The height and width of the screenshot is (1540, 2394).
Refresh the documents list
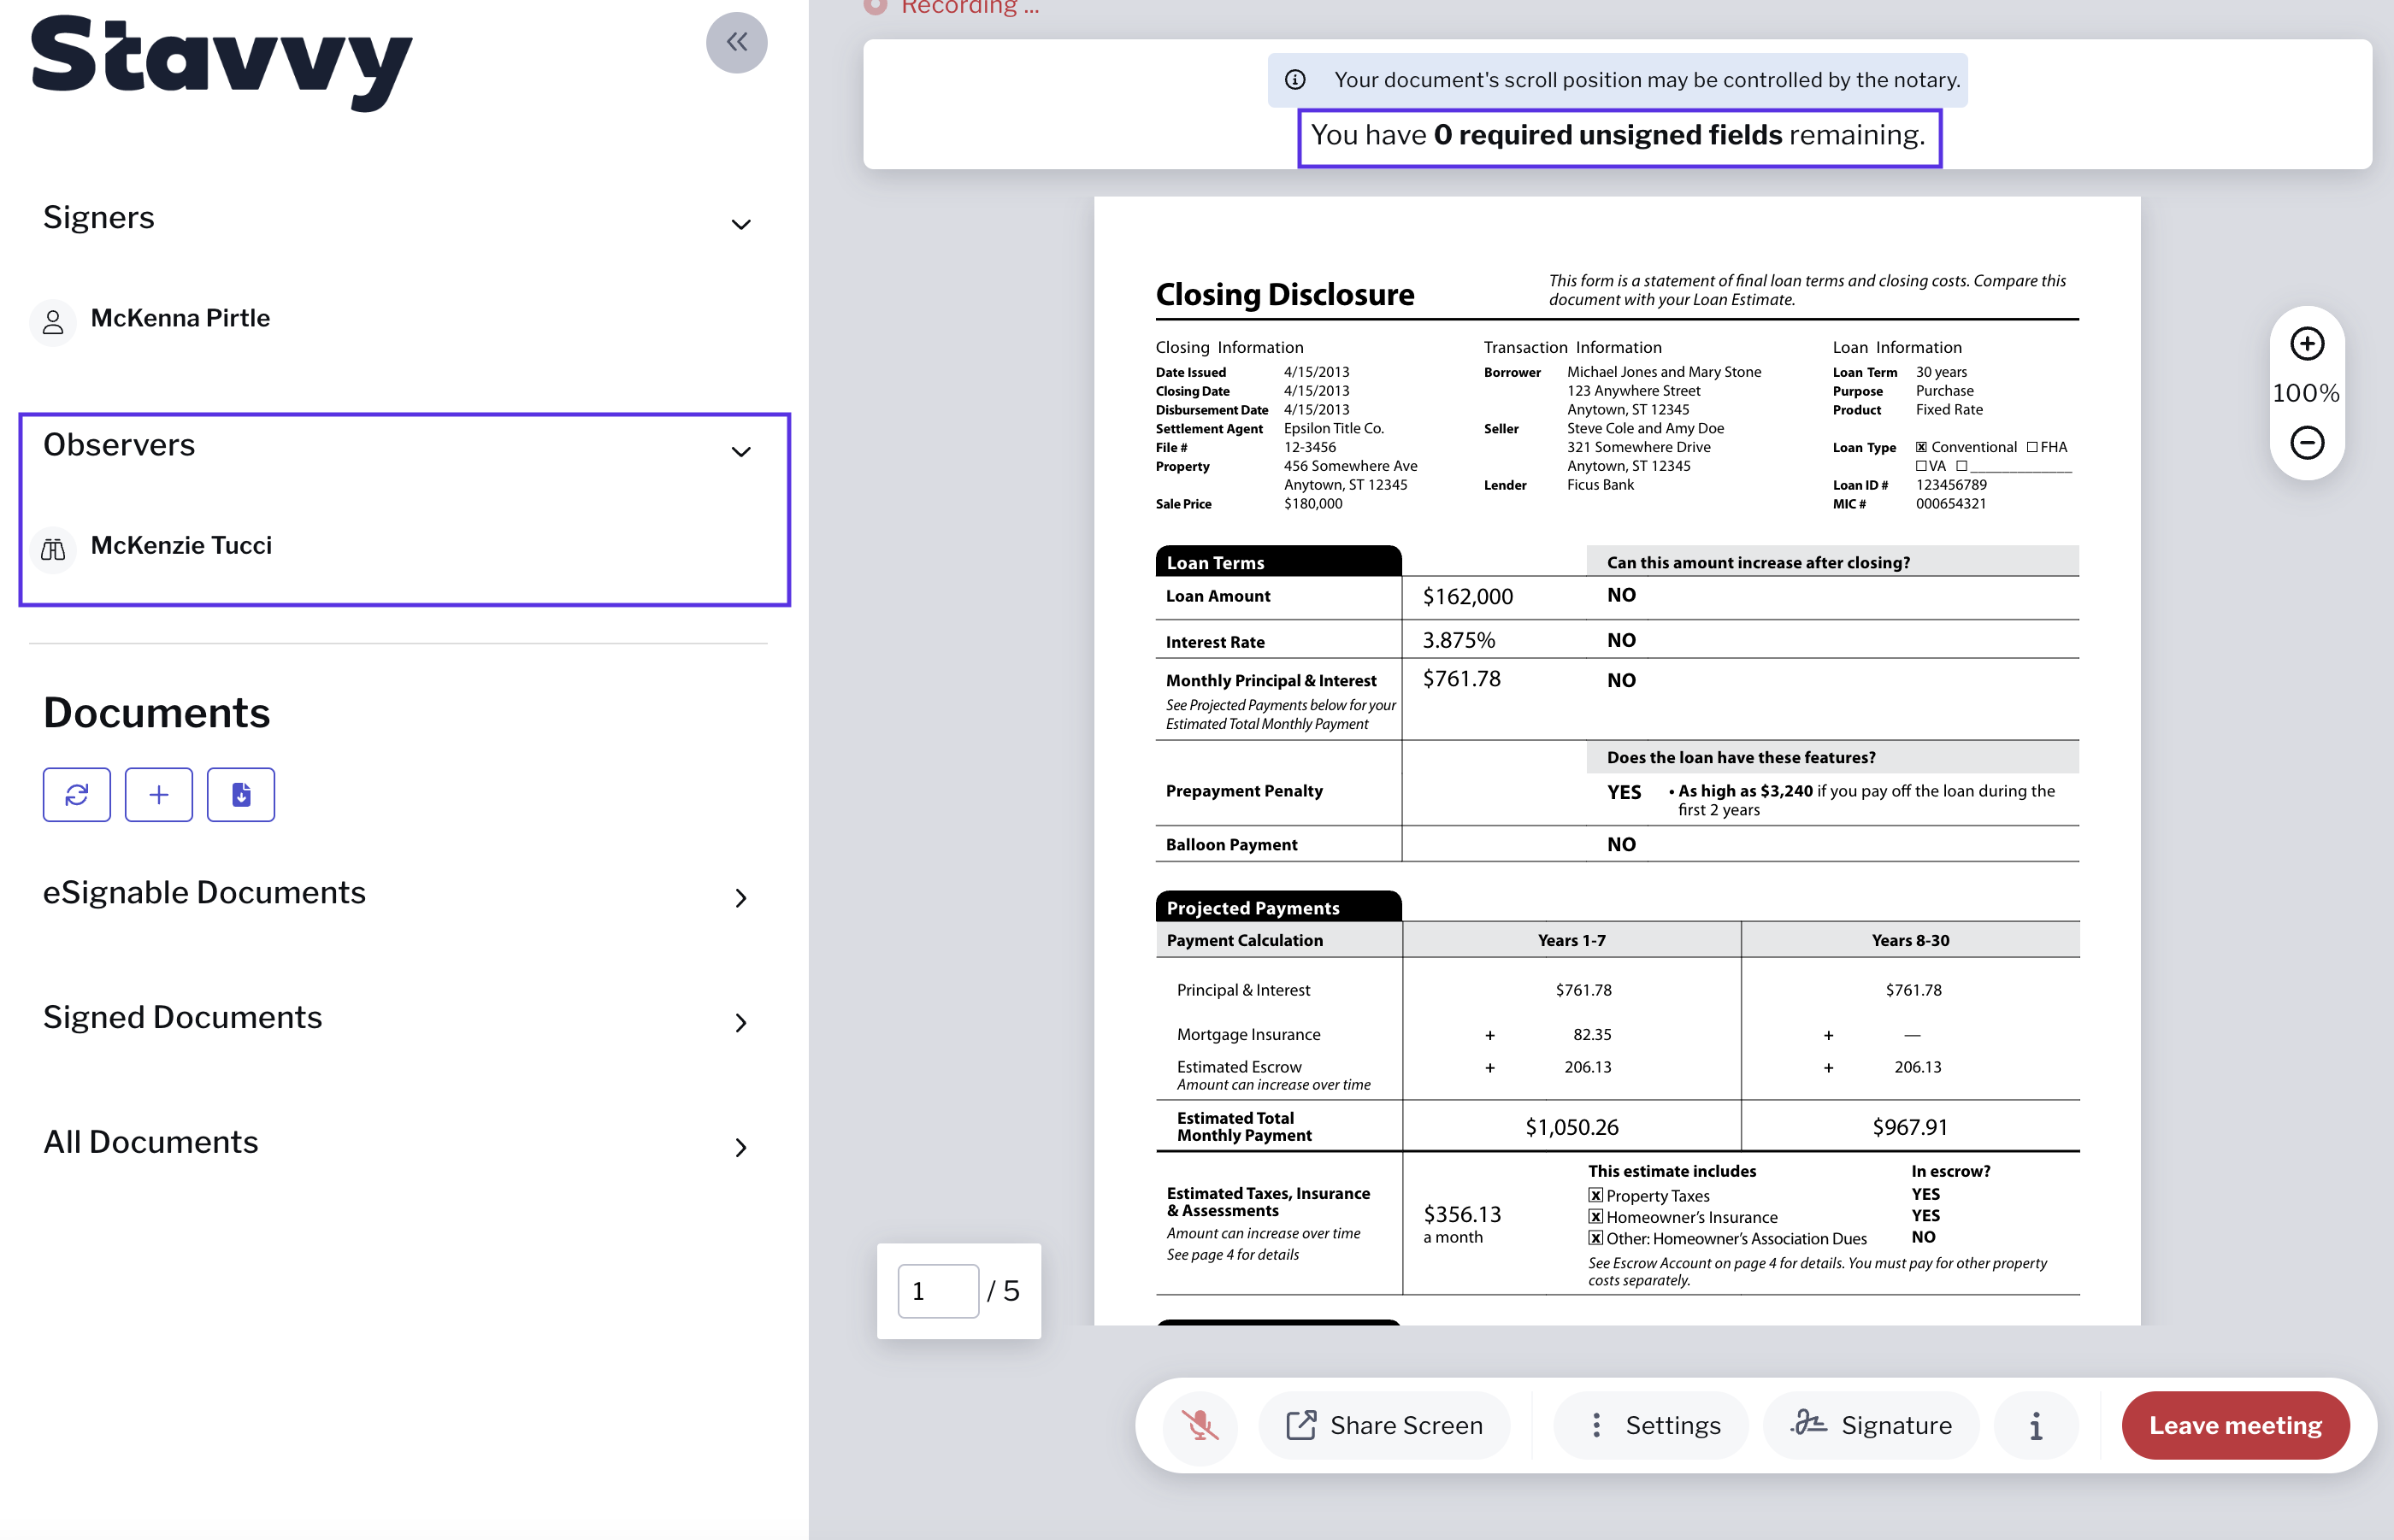tap(77, 795)
